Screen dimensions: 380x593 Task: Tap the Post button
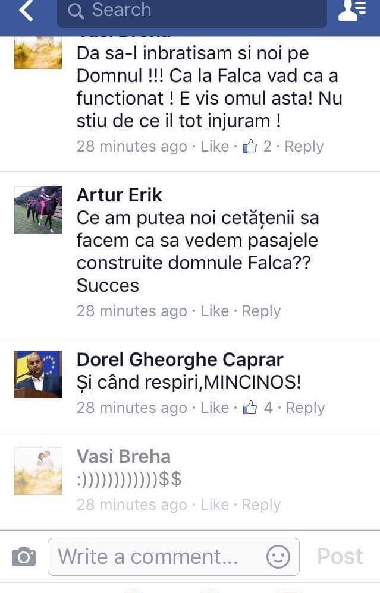(x=340, y=556)
